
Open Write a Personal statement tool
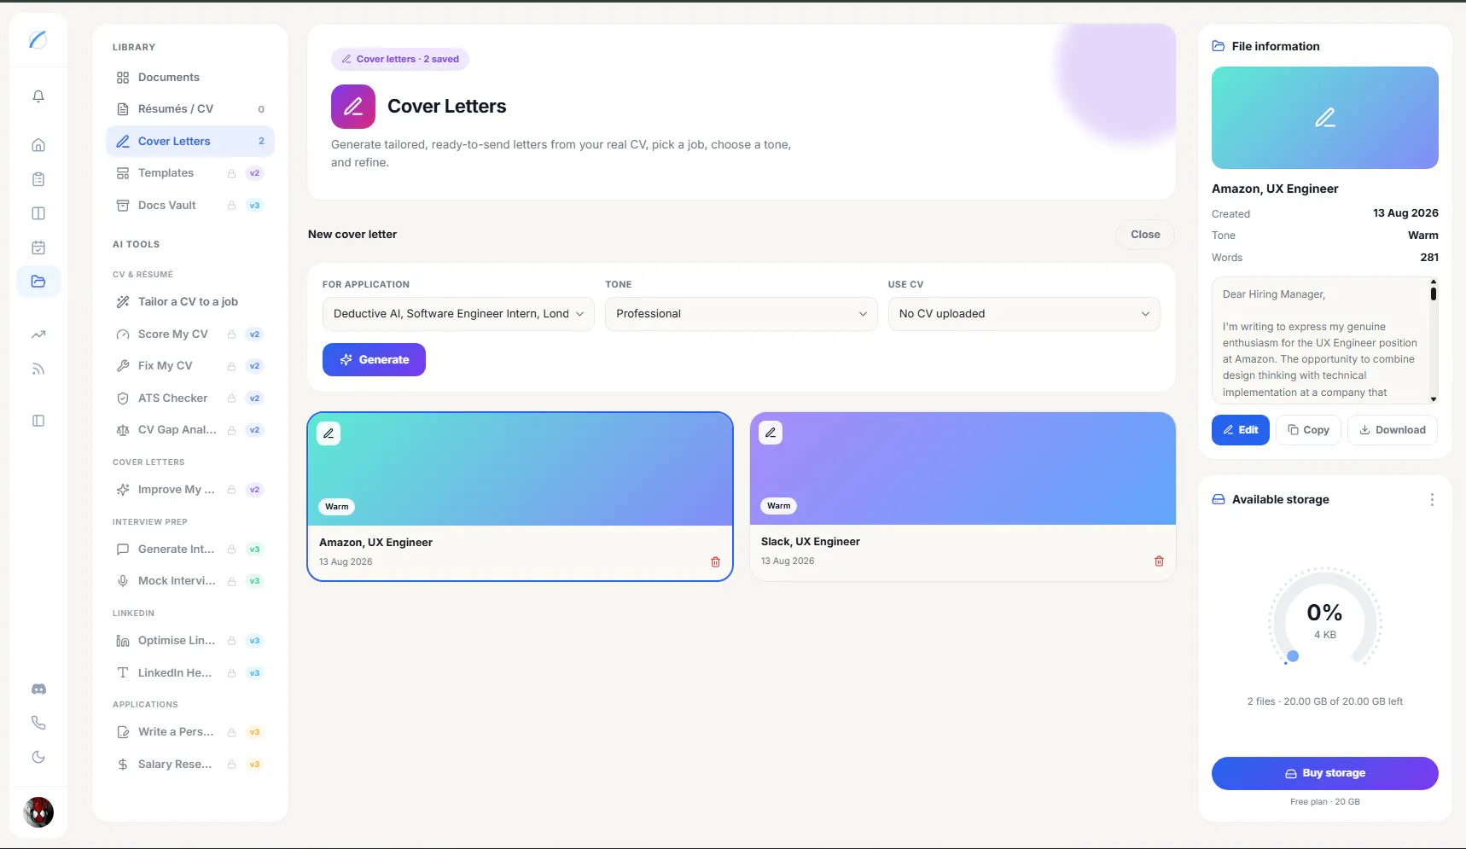click(190, 732)
